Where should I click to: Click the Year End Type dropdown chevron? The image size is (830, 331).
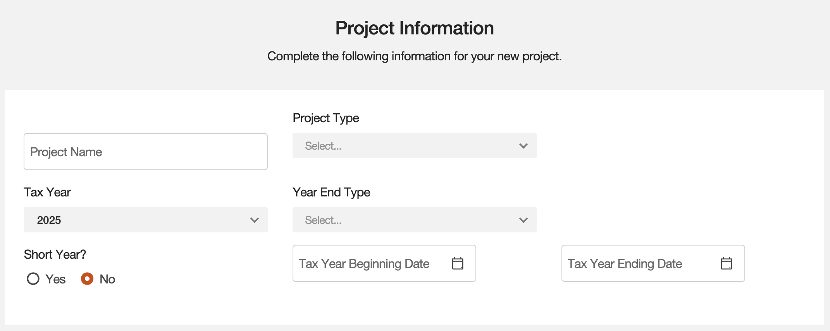pos(523,220)
